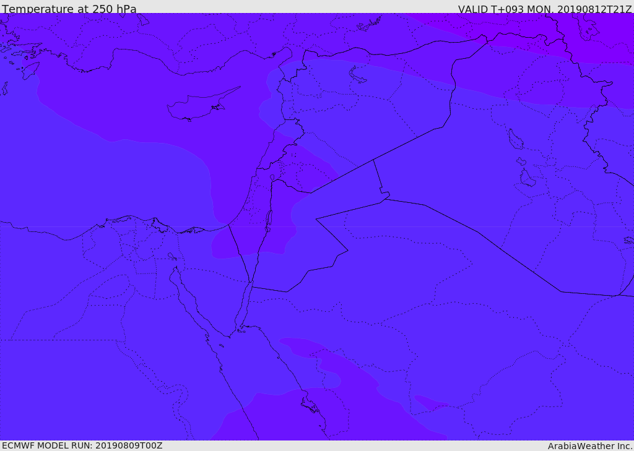The height and width of the screenshot is (451, 634).
Task: Click the 'VALID T+093 MON. 20190812T21Z' label
Action: click(x=545, y=9)
